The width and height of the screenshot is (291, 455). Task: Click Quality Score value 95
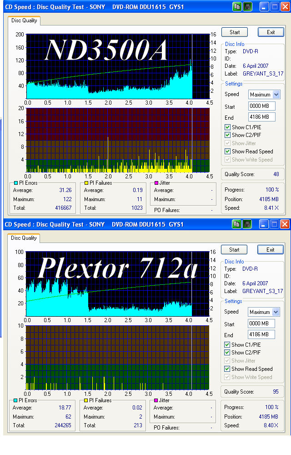(276, 392)
